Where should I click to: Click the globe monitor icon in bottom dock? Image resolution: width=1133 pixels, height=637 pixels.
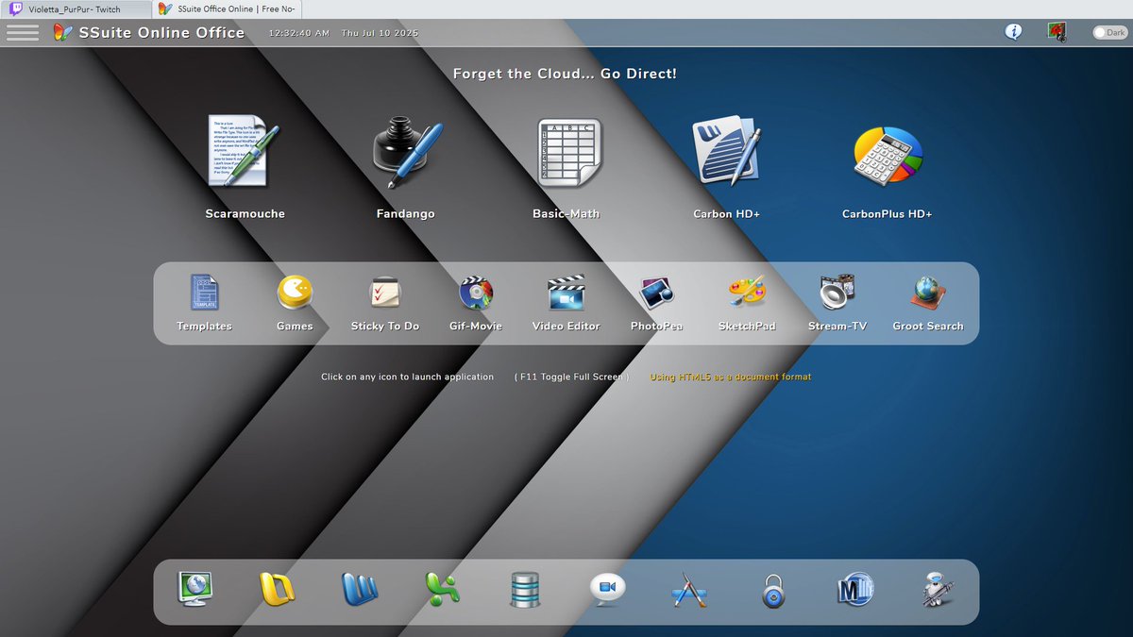point(195,589)
